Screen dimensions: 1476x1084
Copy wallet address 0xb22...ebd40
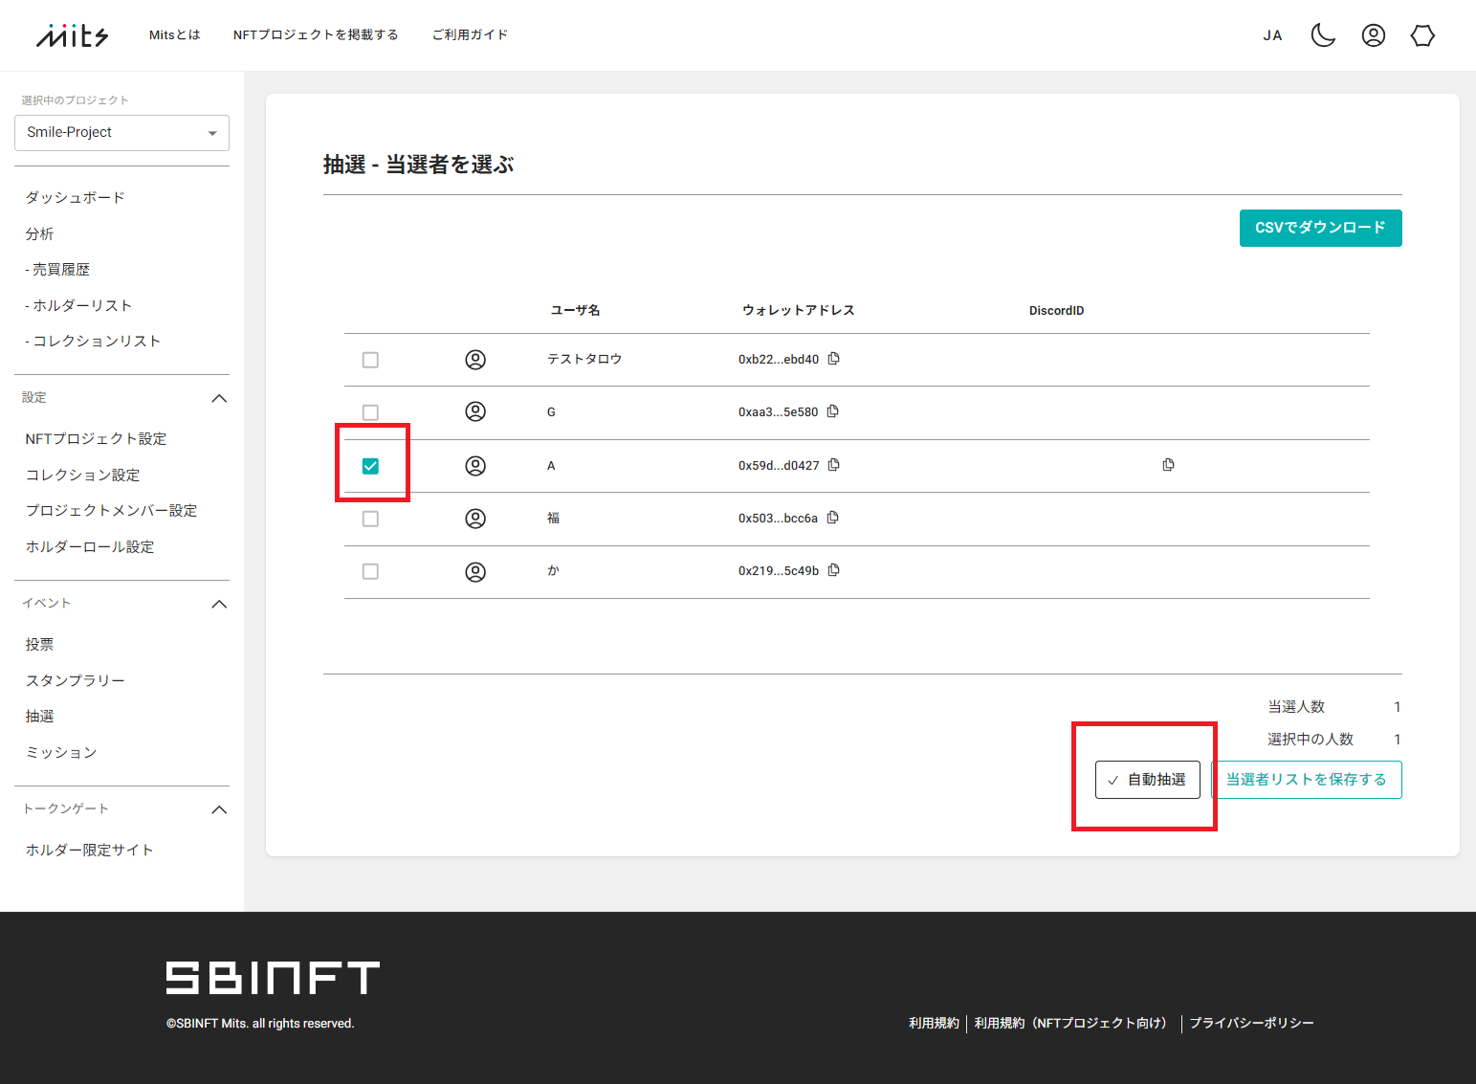pos(834,359)
